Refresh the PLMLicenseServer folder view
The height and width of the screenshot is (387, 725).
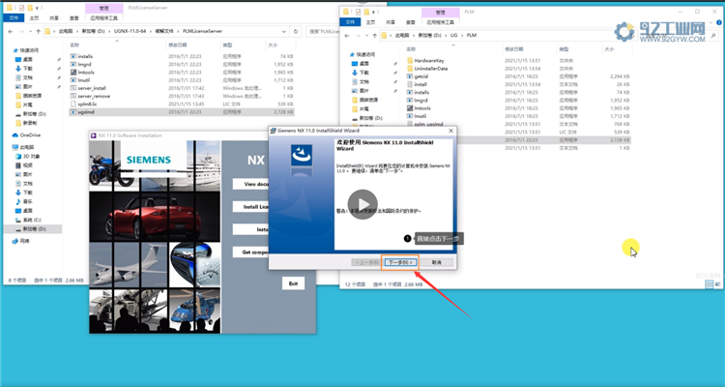[x=296, y=32]
